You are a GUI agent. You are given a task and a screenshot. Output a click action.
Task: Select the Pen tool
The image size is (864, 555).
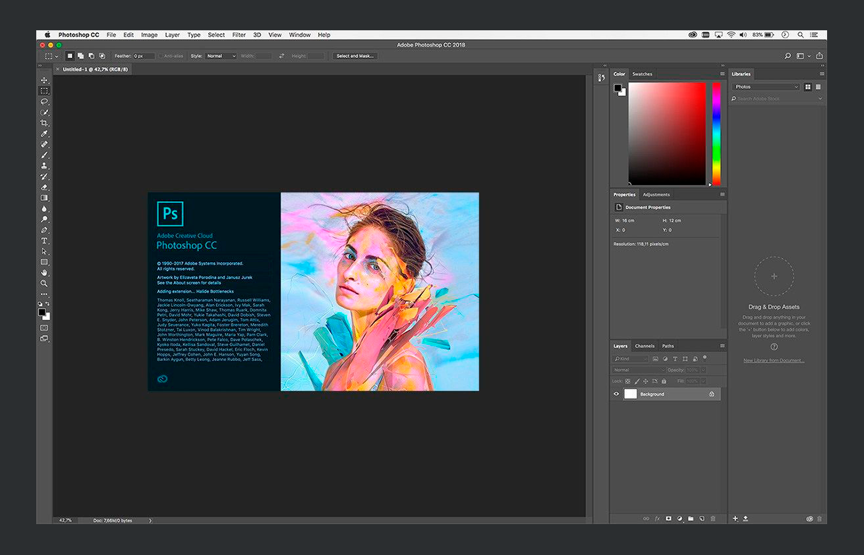[44, 230]
